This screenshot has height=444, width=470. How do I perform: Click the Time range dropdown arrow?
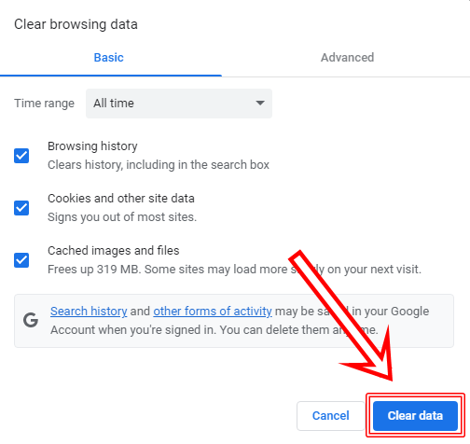click(x=260, y=103)
